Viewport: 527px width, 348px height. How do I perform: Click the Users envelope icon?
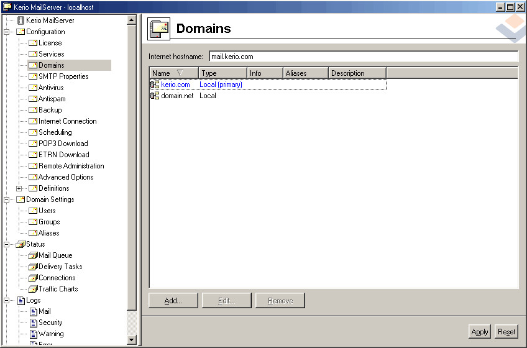[x=33, y=211]
